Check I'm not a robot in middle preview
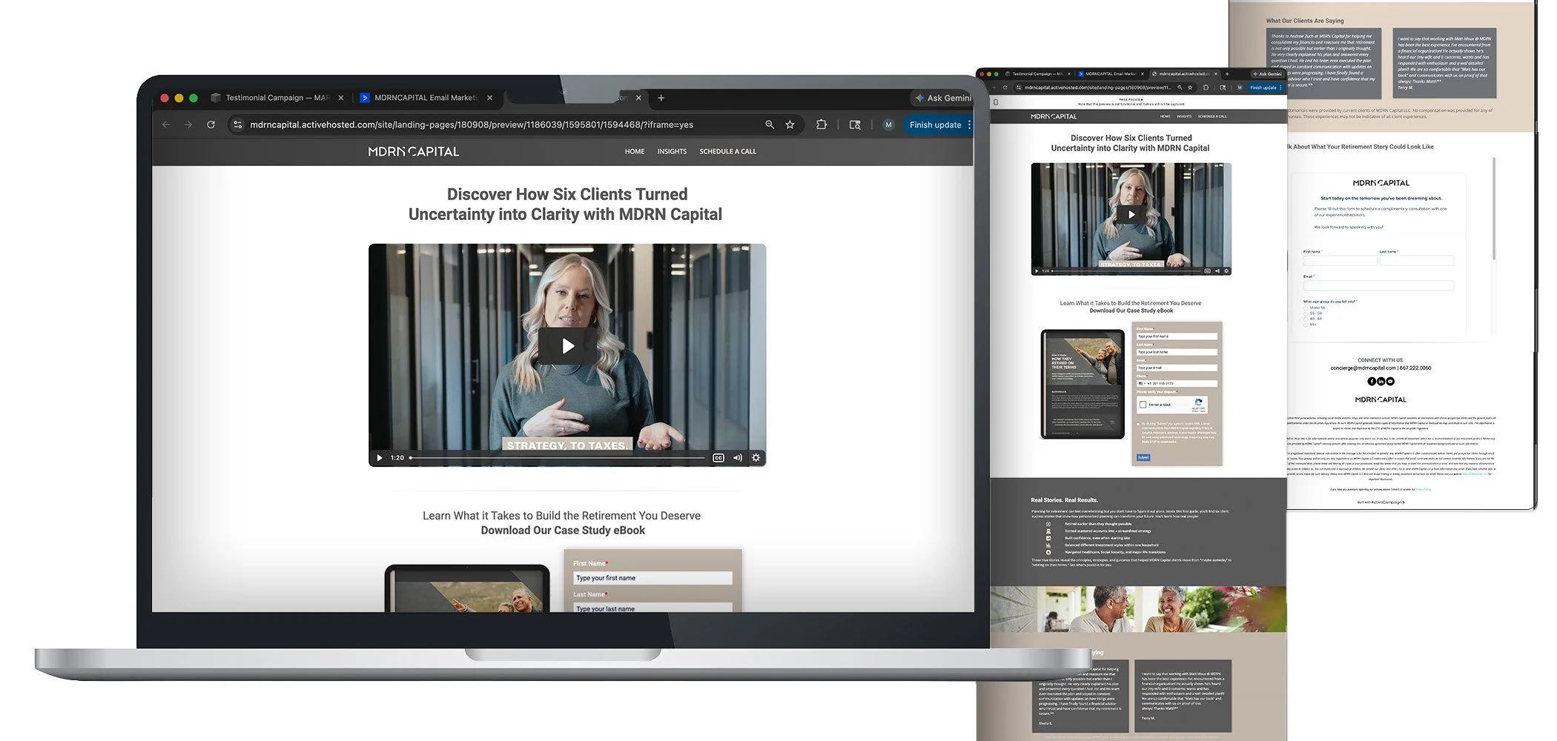Viewport: 1557px width, 741px height. tap(1143, 405)
